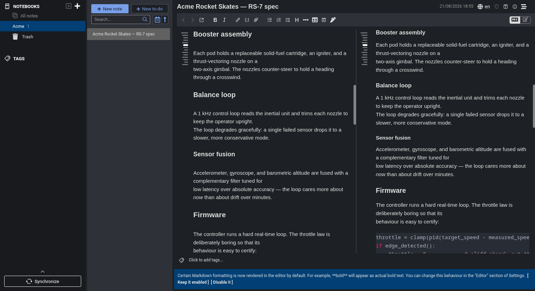Click the Synchronize button
The height and width of the screenshot is (291, 535).
point(42,281)
